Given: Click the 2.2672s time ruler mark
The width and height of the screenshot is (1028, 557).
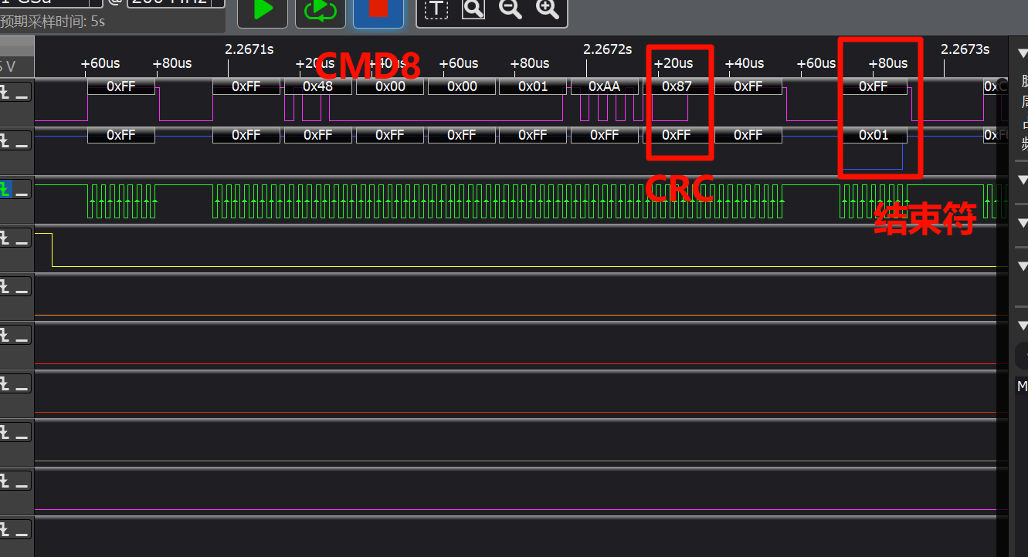Looking at the screenshot, I should [x=607, y=49].
